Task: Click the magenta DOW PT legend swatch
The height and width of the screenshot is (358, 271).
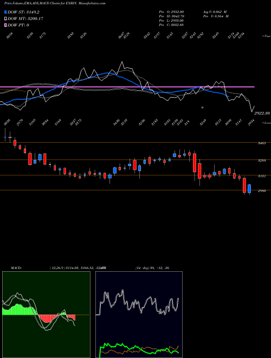Action: (5, 25)
